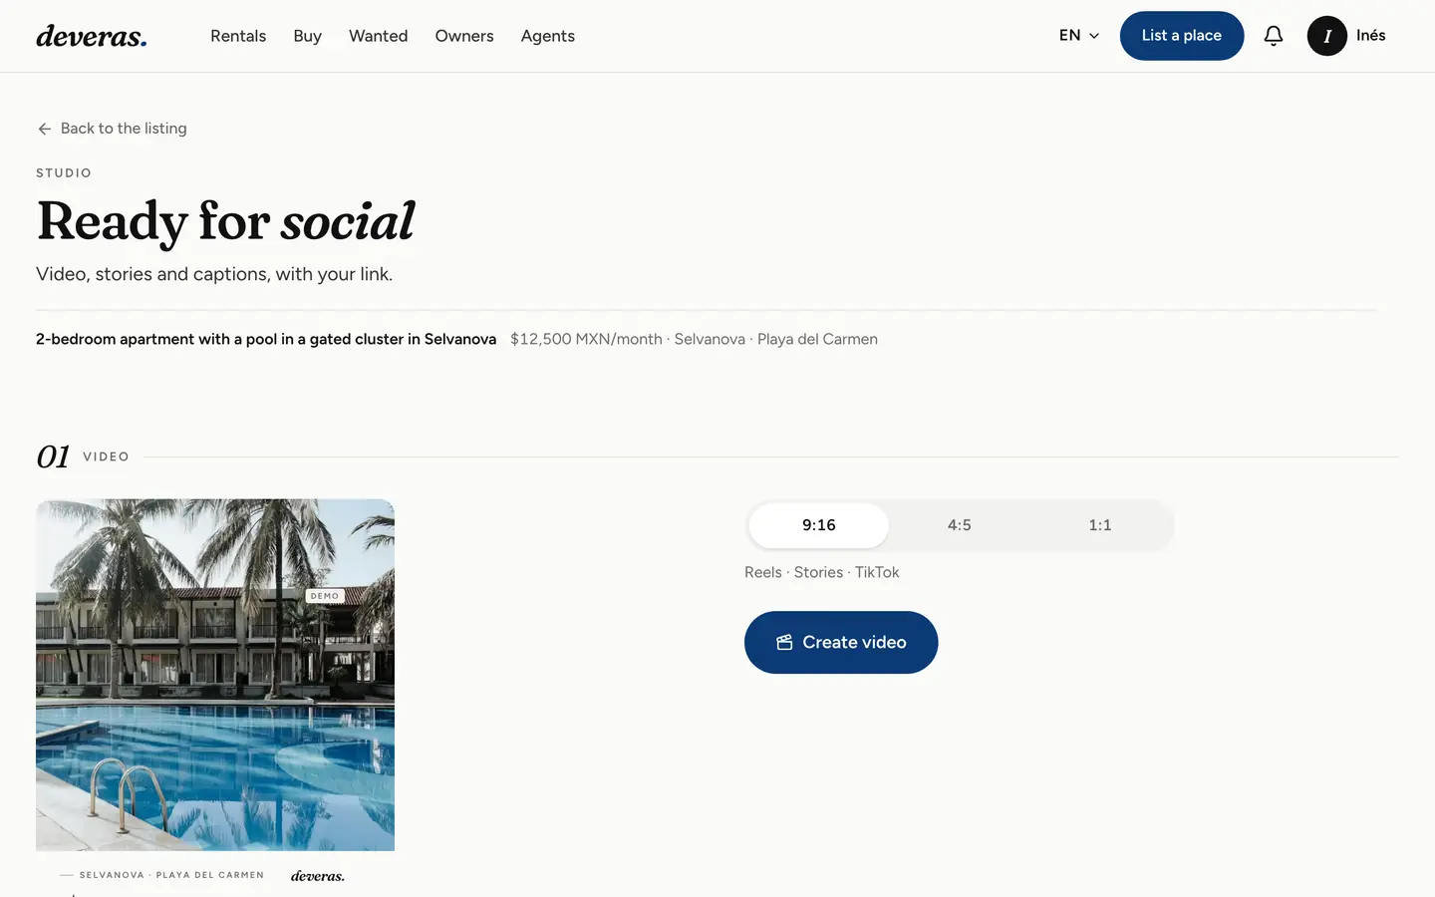
Task: Open the Inés profile avatar
Action: point(1326,36)
